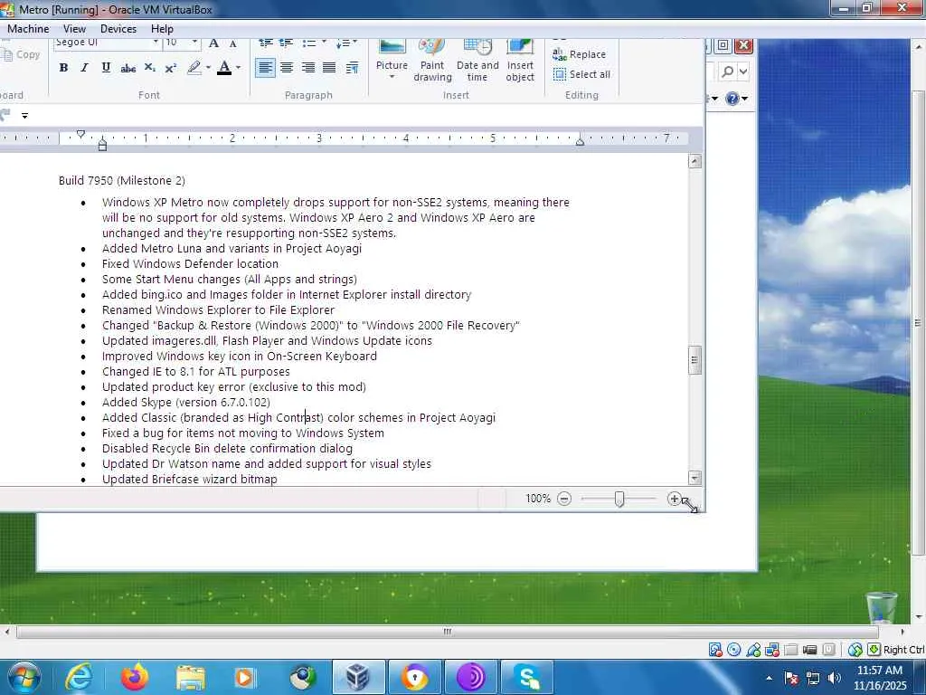The width and height of the screenshot is (926, 695).
Task: Click the text highlight color icon
Action: (194, 68)
